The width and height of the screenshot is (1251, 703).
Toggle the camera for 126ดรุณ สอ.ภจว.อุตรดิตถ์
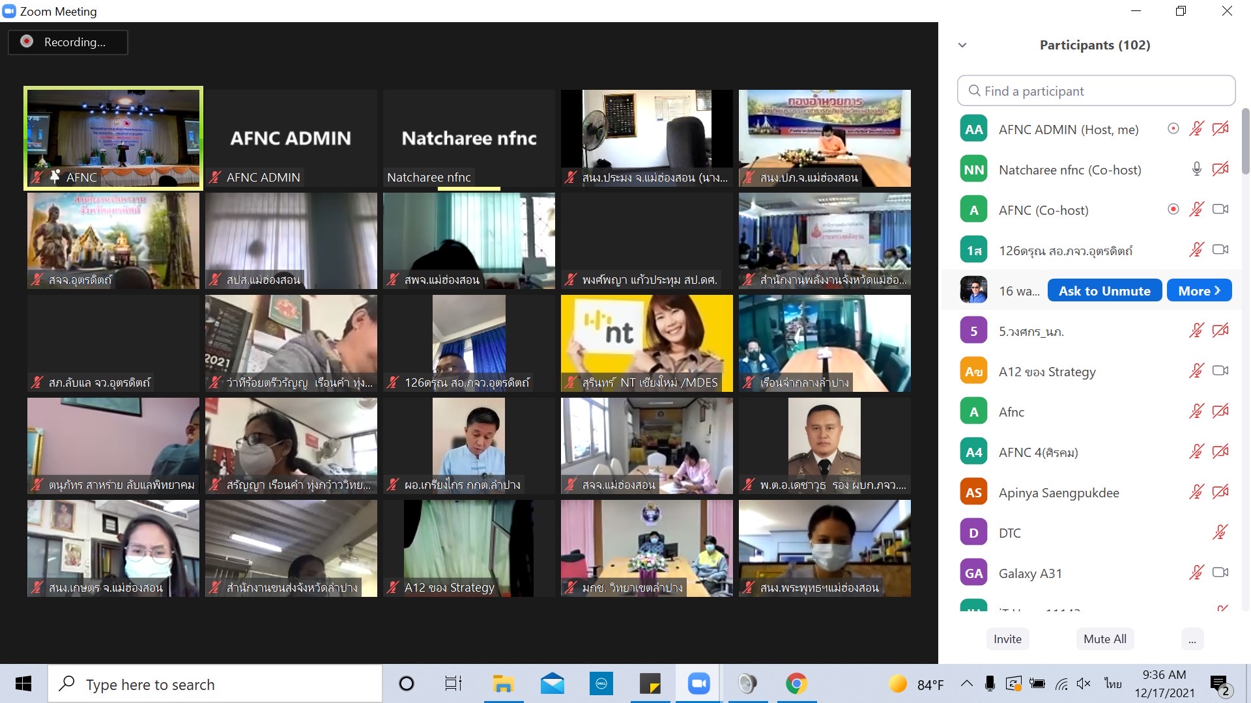point(1220,250)
